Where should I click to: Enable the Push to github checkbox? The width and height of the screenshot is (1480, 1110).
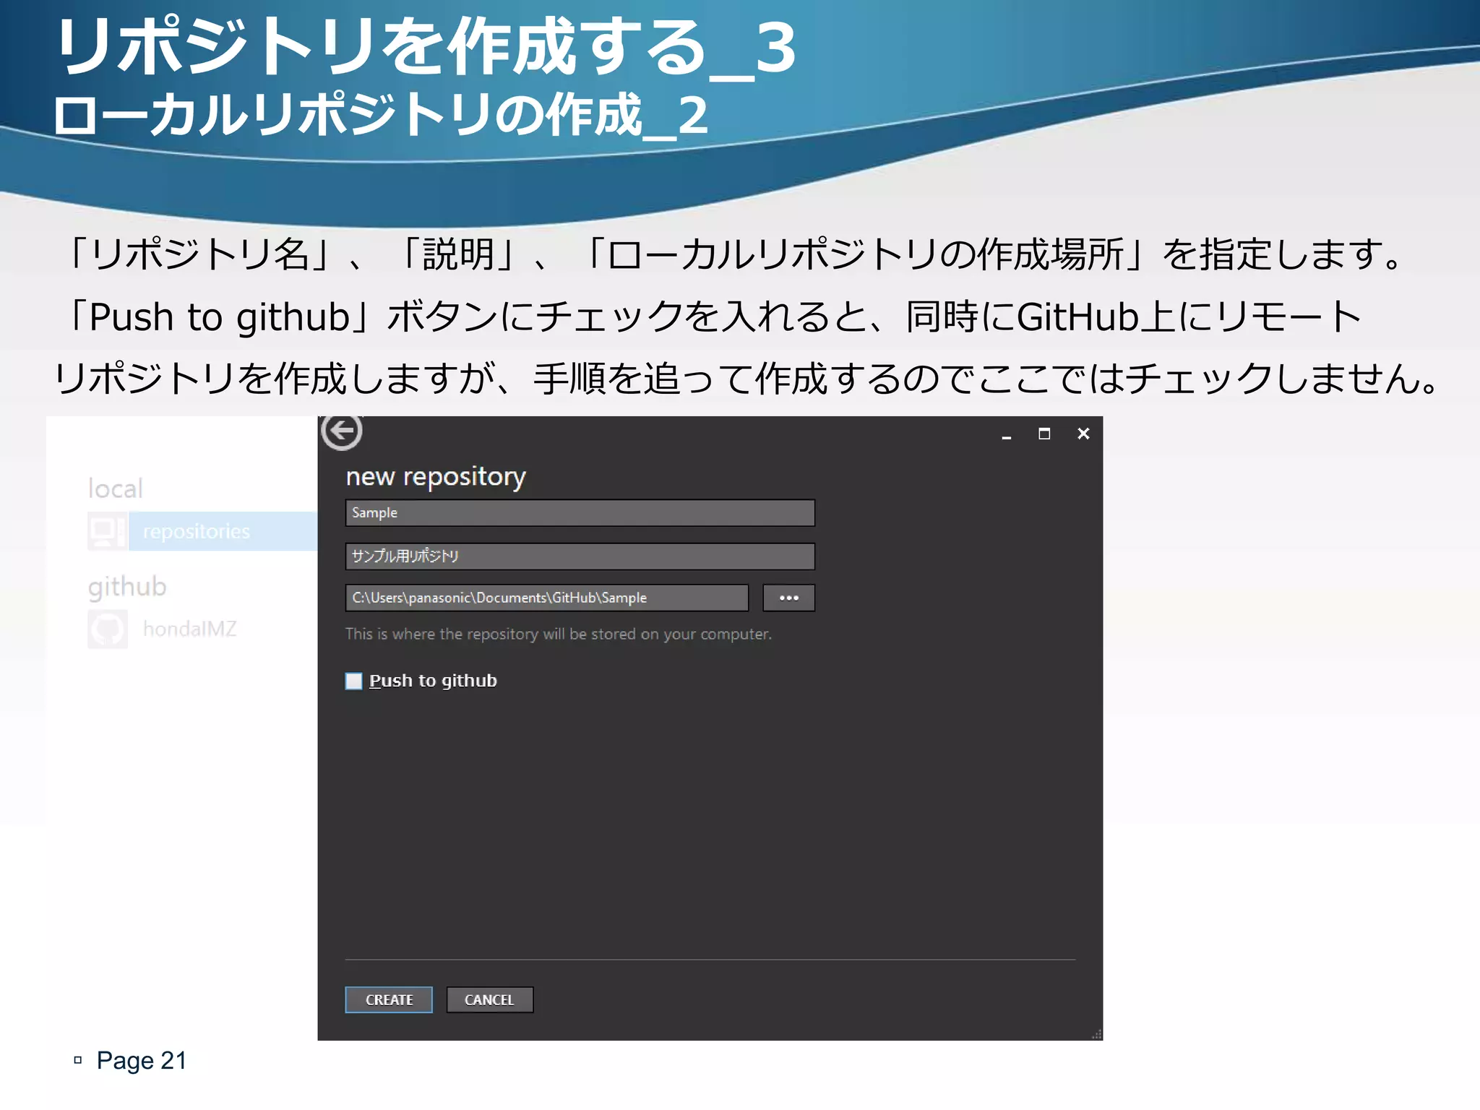[353, 681]
